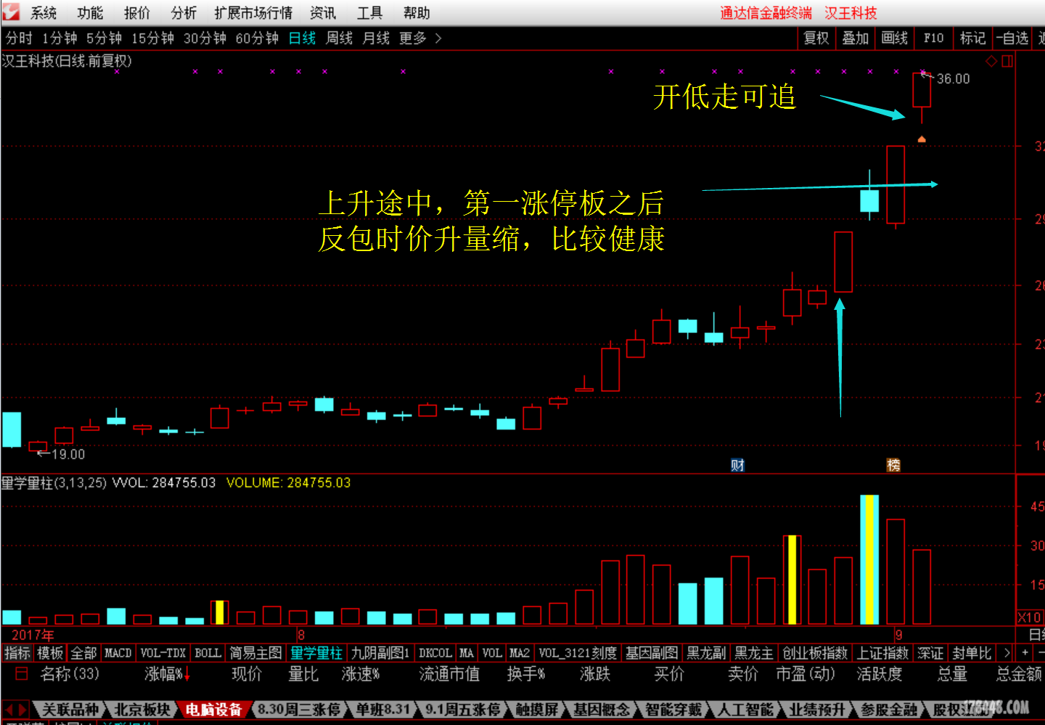Image resolution: width=1045 pixels, height=725 pixels.
Task: Switch to the 5分钟 period
Action: [x=104, y=38]
